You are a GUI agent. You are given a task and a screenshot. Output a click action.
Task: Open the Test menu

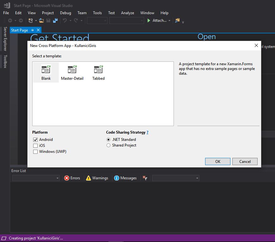(111, 13)
